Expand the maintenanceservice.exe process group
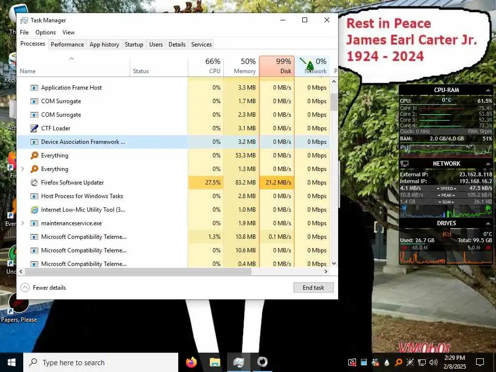496x372 pixels. pyautogui.click(x=22, y=223)
